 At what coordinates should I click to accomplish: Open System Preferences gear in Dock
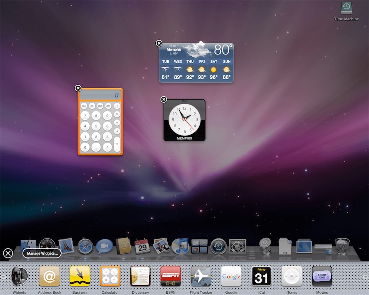[x=237, y=246]
